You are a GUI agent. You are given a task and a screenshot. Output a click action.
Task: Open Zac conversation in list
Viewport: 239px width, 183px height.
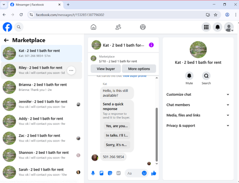coord(42,138)
